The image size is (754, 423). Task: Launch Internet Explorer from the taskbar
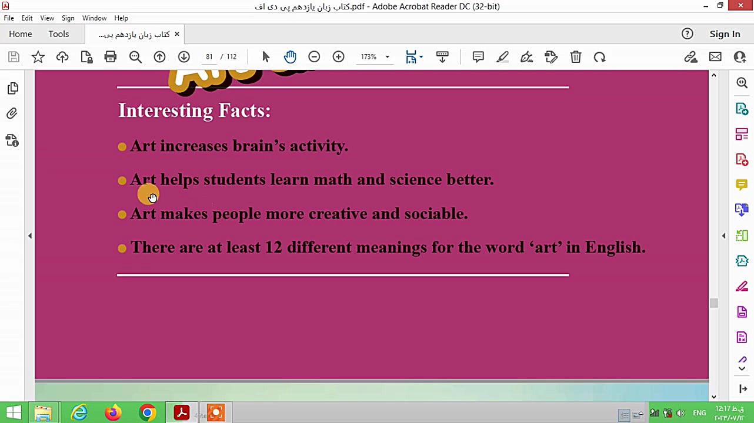[79, 412]
